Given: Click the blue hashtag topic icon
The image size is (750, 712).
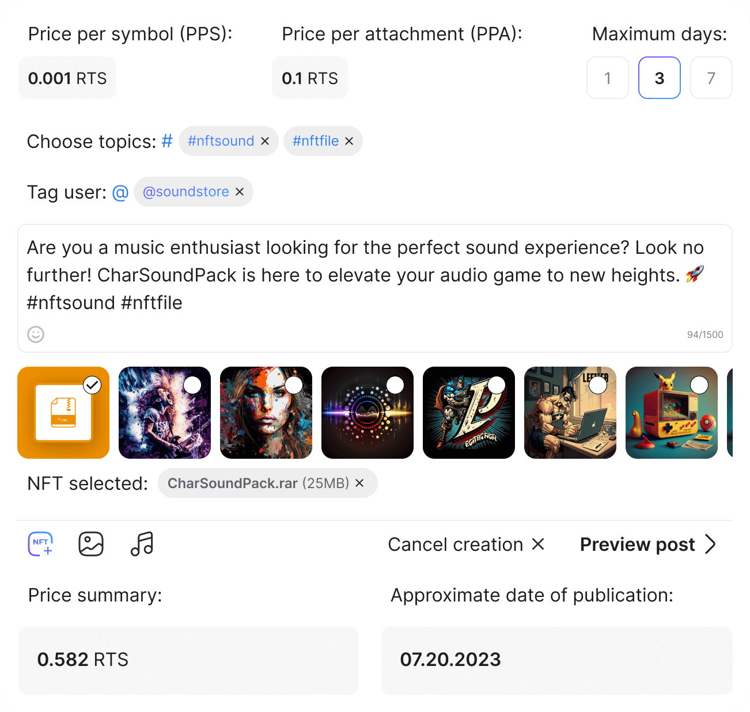Looking at the screenshot, I should click(x=167, y=141).
